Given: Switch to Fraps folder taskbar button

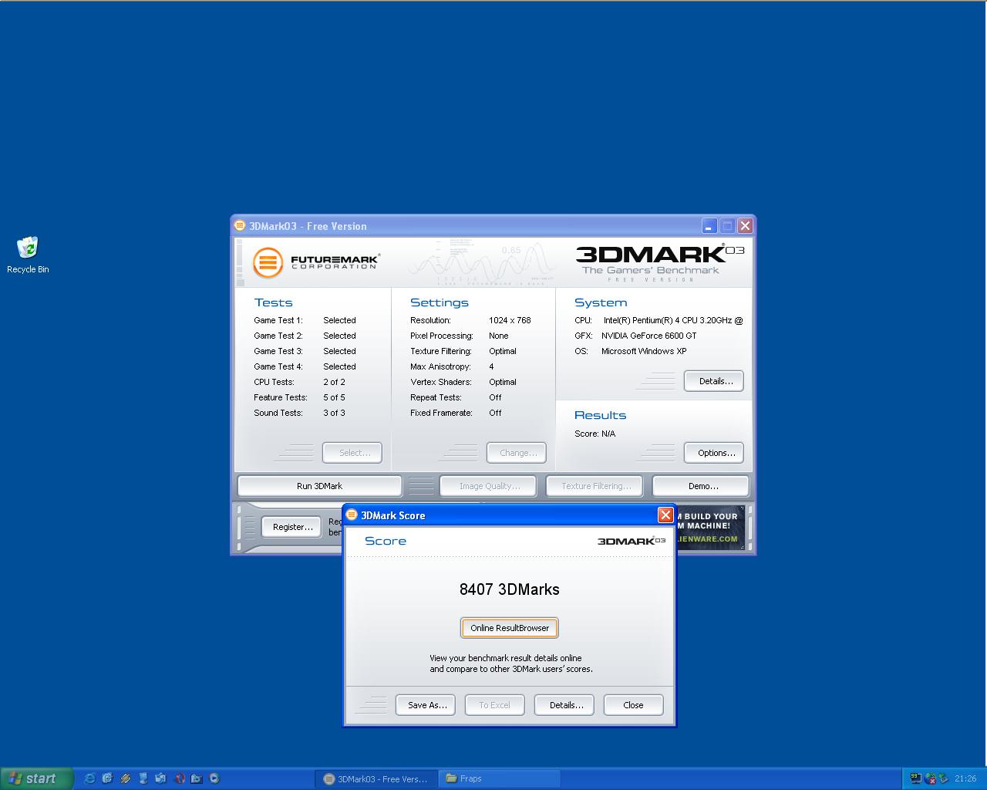Looking at the screenshot, I should 499,778.
